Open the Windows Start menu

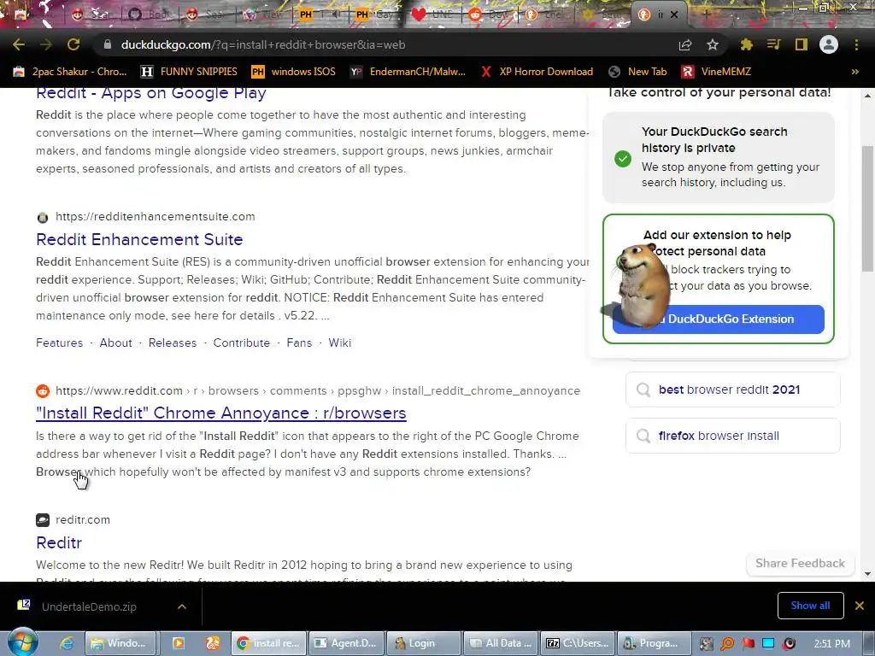(23, 642)
